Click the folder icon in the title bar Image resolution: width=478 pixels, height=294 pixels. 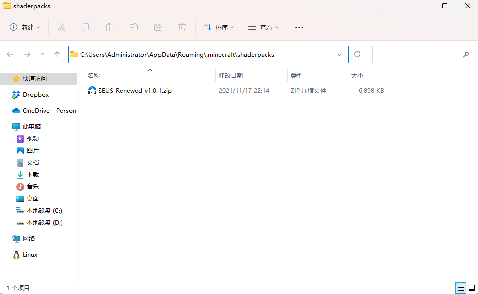click(7, 6)
